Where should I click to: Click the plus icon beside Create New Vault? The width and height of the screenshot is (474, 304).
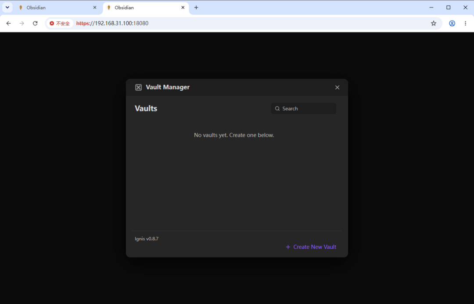(x=288, y=247)
